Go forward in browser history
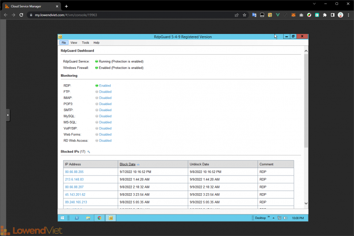Image resolution: width=354 pixels, height=236 pixels. [x=13, y=15]
